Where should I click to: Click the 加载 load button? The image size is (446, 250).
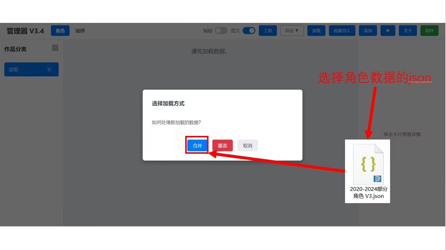coord(316,31)
